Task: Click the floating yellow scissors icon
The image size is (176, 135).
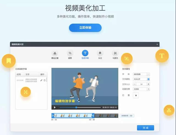Action: (x=169, y=110)
